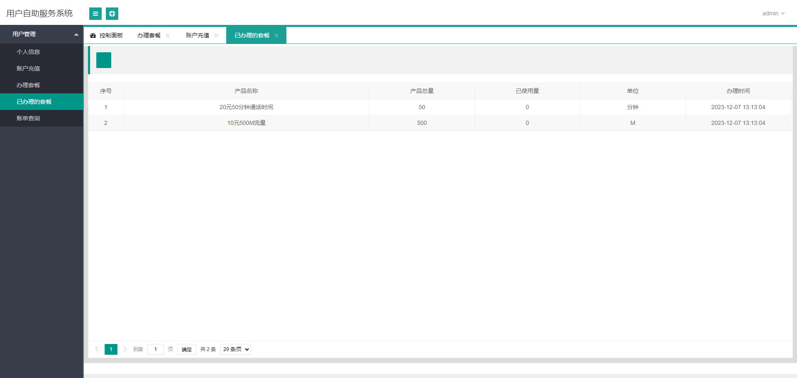Click the 办理时间 column header
797x378 pixels.
(x=738, y=91)
